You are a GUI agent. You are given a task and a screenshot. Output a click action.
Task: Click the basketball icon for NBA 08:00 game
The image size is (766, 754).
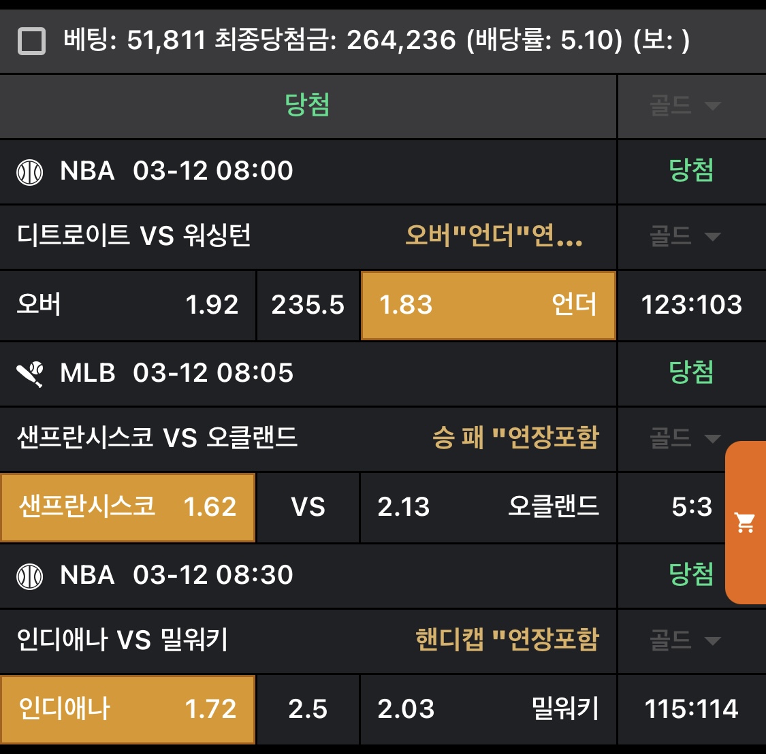(x=30, y=171)
